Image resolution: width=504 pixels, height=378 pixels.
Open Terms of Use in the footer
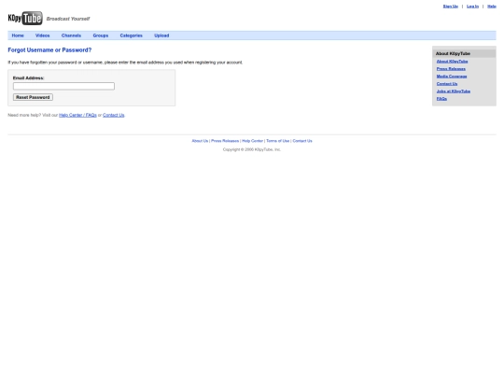278,141
